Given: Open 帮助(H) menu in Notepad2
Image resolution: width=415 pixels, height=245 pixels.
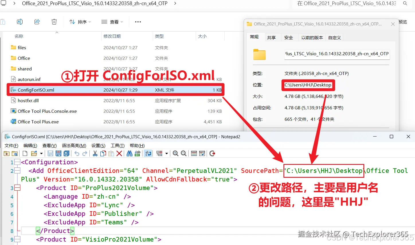Looking at the screenshot, I should point(137,146).
